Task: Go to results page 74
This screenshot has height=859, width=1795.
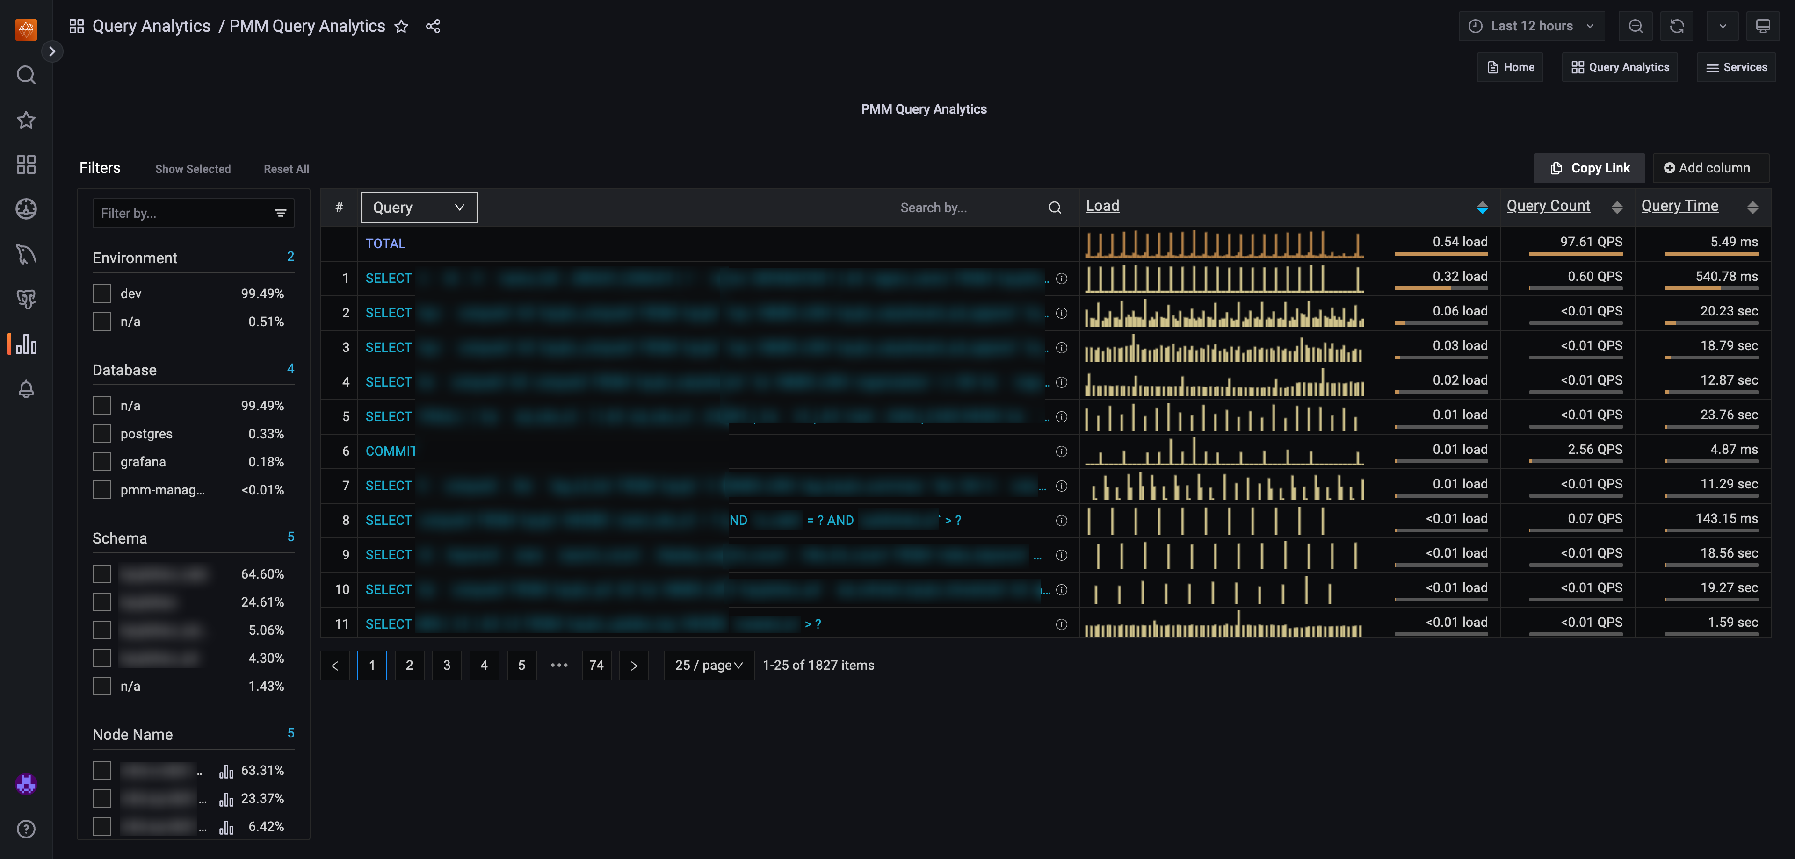Action: coord(596,666)
